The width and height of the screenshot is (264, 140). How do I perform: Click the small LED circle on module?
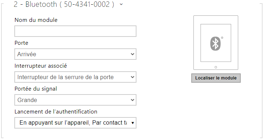(216, 67)
